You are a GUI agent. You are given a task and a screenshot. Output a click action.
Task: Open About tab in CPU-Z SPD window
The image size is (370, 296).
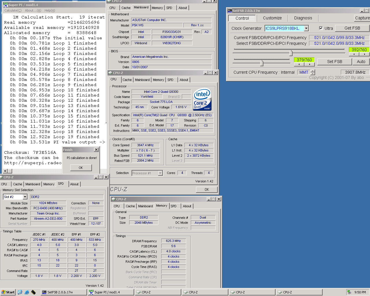tap(74, 184)
